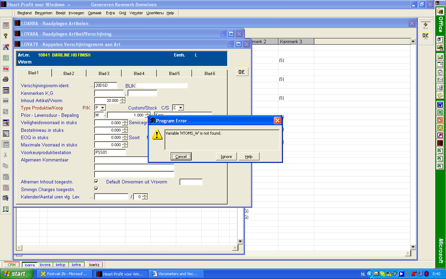This screenshot has width=446, height=279.
Task: Click the first Algemeen Kommentaar text field
Action: (x=134, y=160)
